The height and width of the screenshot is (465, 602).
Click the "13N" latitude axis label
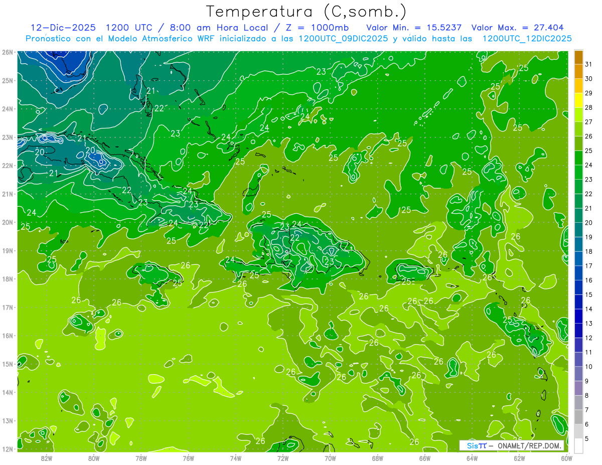click(x=7, y=420)
